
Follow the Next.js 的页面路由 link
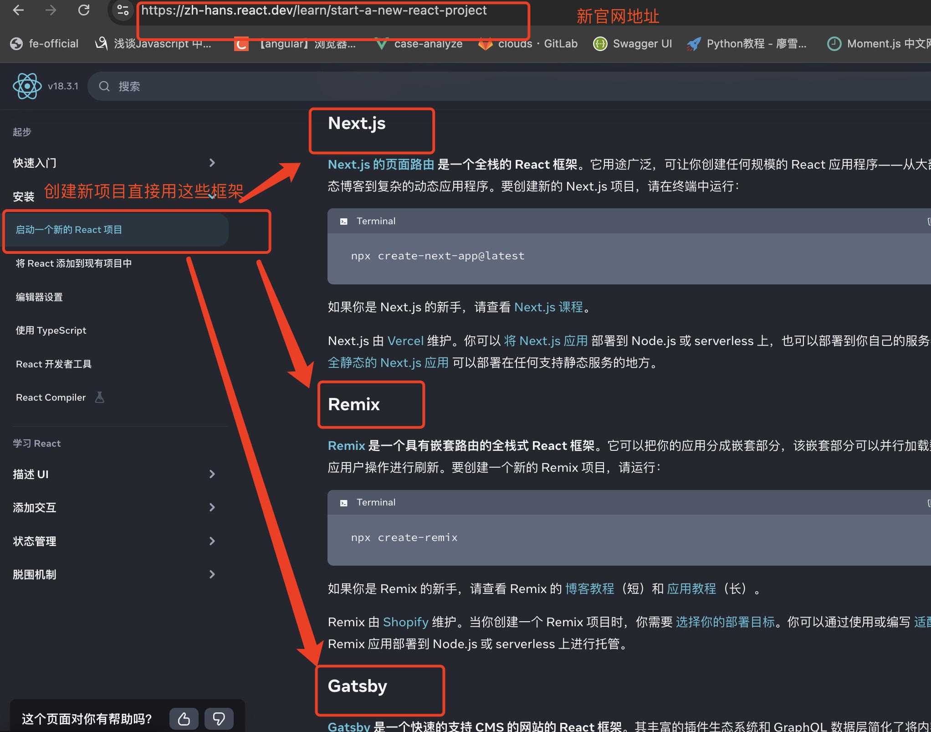[x=381, y=165]
